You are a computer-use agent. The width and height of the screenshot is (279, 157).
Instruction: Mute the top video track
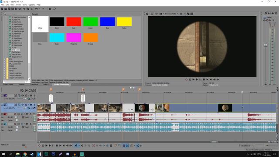coord(31,96)
